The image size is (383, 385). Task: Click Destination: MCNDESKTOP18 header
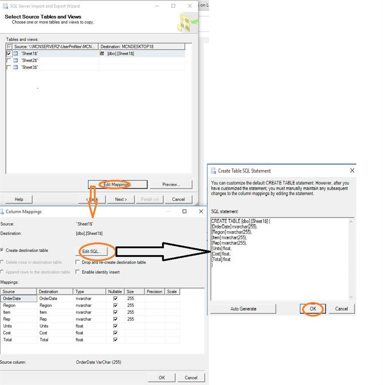(142, 47)
